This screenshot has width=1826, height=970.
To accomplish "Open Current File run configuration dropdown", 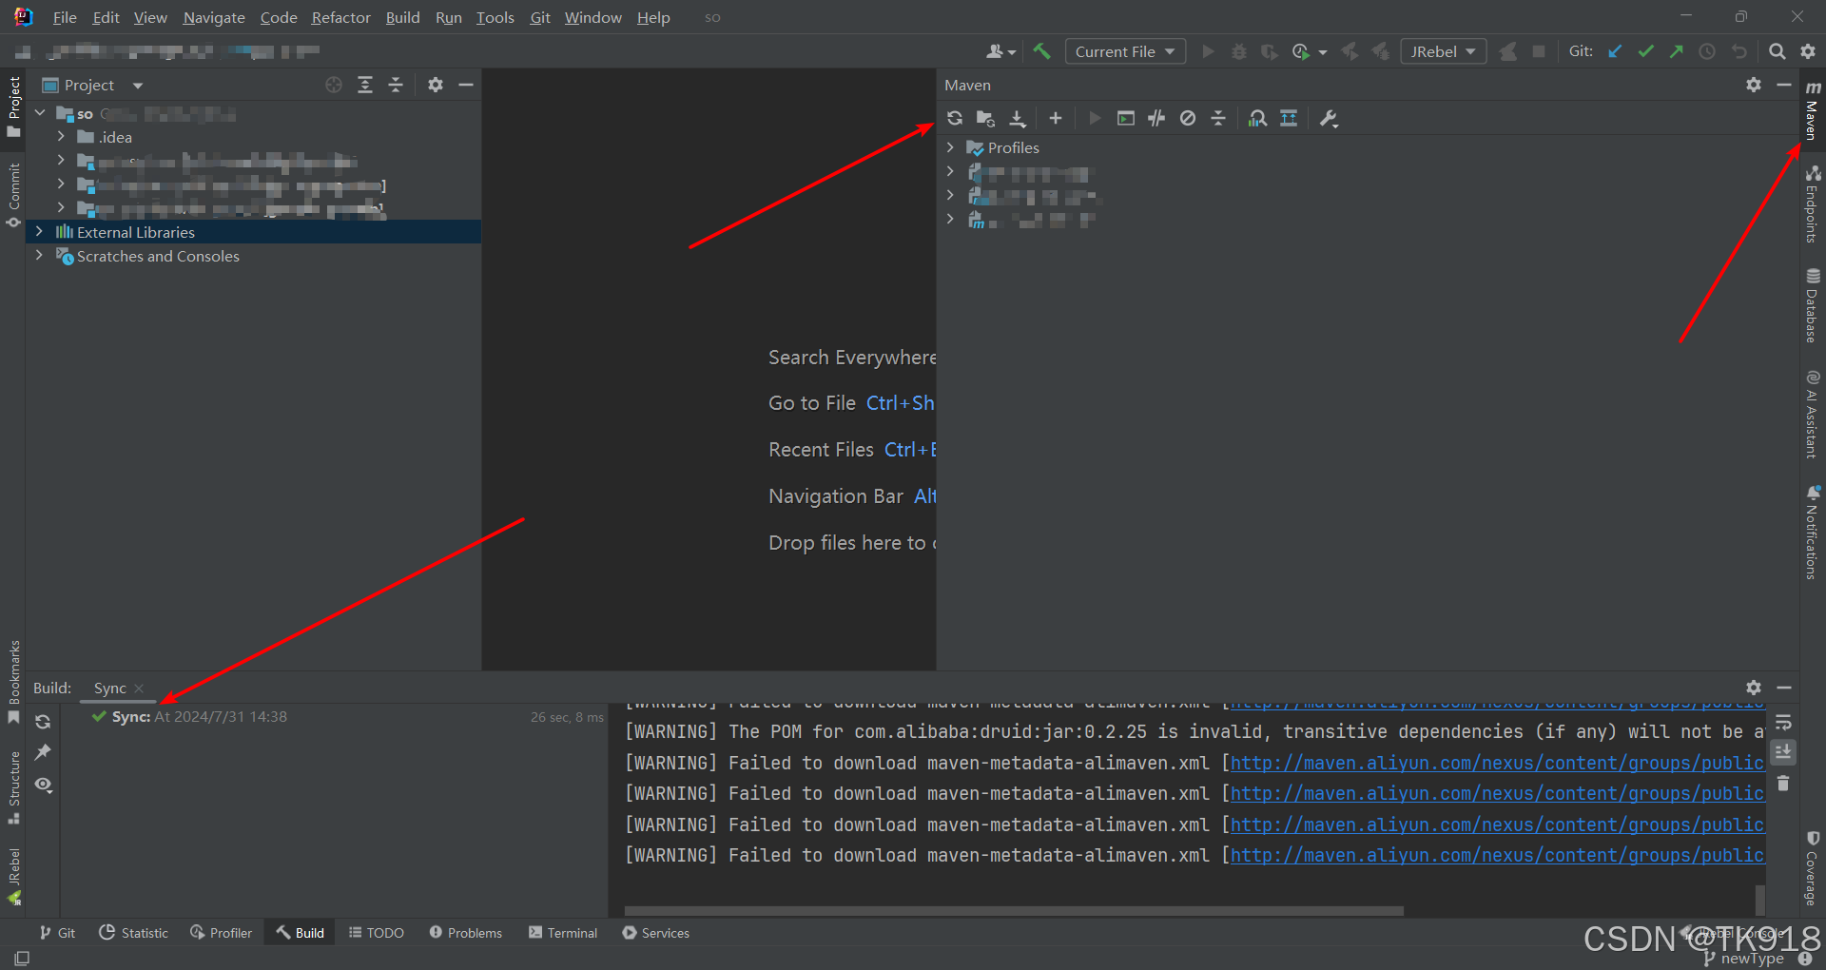I will [1125, 51].
